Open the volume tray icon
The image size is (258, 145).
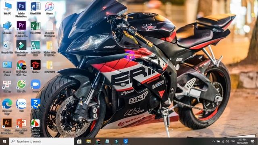227,141
